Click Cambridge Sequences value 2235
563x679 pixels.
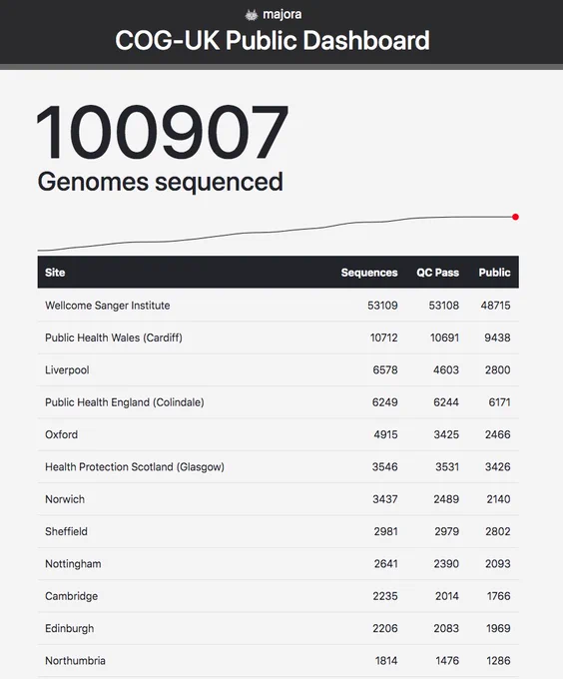(x=385, y=596)
